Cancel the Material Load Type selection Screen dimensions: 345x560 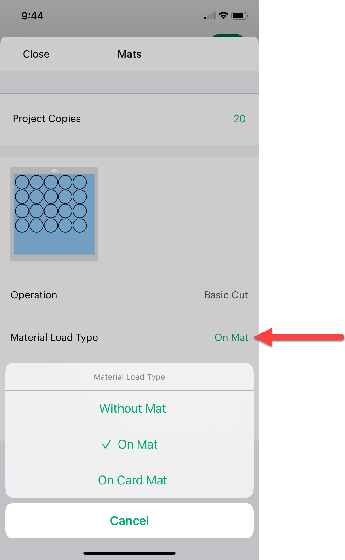tap(129, 520)
